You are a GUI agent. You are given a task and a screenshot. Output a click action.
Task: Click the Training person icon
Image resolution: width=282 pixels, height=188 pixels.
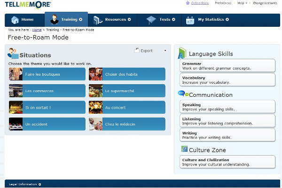[x=55, y=19]
